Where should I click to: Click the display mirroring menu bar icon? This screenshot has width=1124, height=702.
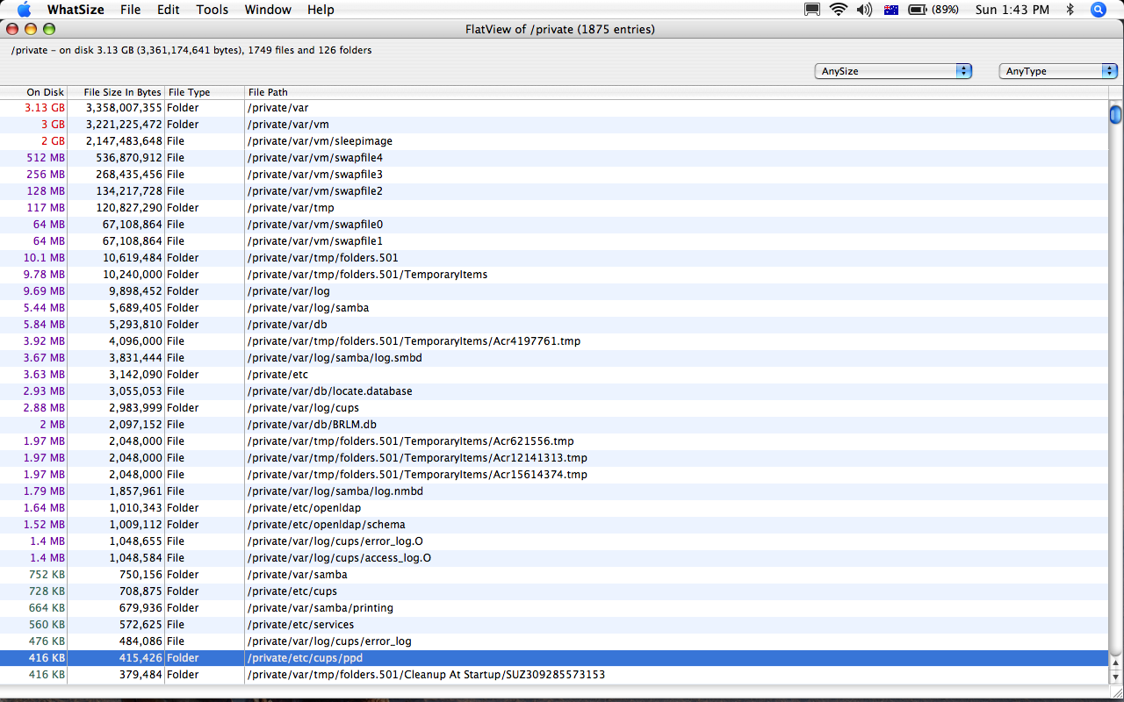(812, 10)
